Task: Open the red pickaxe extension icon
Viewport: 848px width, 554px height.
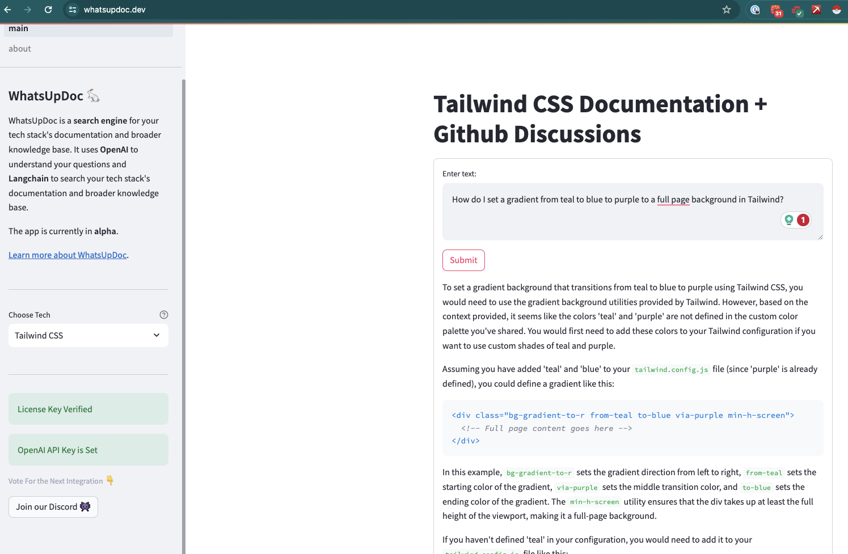Action: tap(816, 10)
